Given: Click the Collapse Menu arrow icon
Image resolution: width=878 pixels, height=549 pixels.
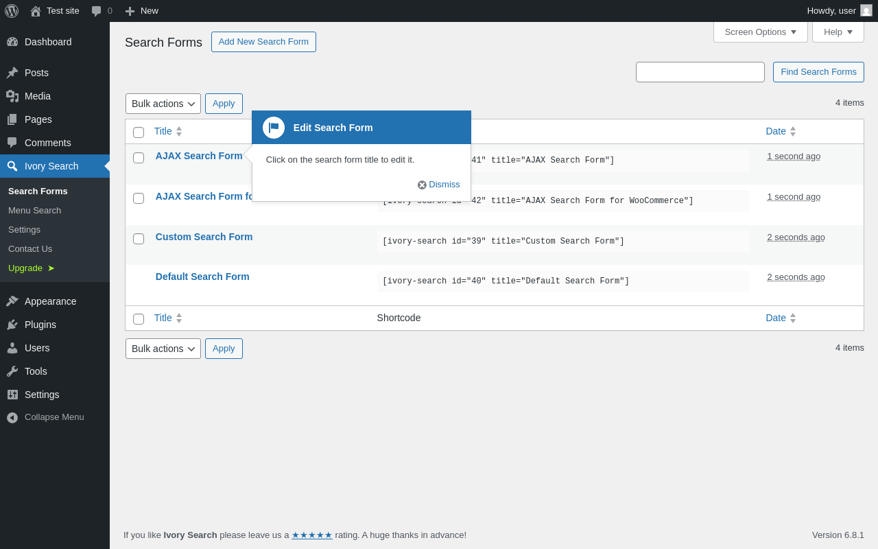Looking at the screenshot, I should click(12, 417).
